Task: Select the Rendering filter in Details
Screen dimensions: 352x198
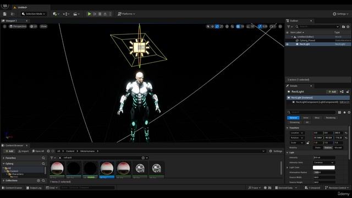Action: [x=331, y=118]
